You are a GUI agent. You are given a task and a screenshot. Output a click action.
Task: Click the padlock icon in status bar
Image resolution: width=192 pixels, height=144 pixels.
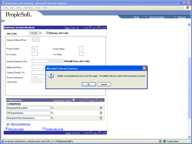(x=160, y=141)
